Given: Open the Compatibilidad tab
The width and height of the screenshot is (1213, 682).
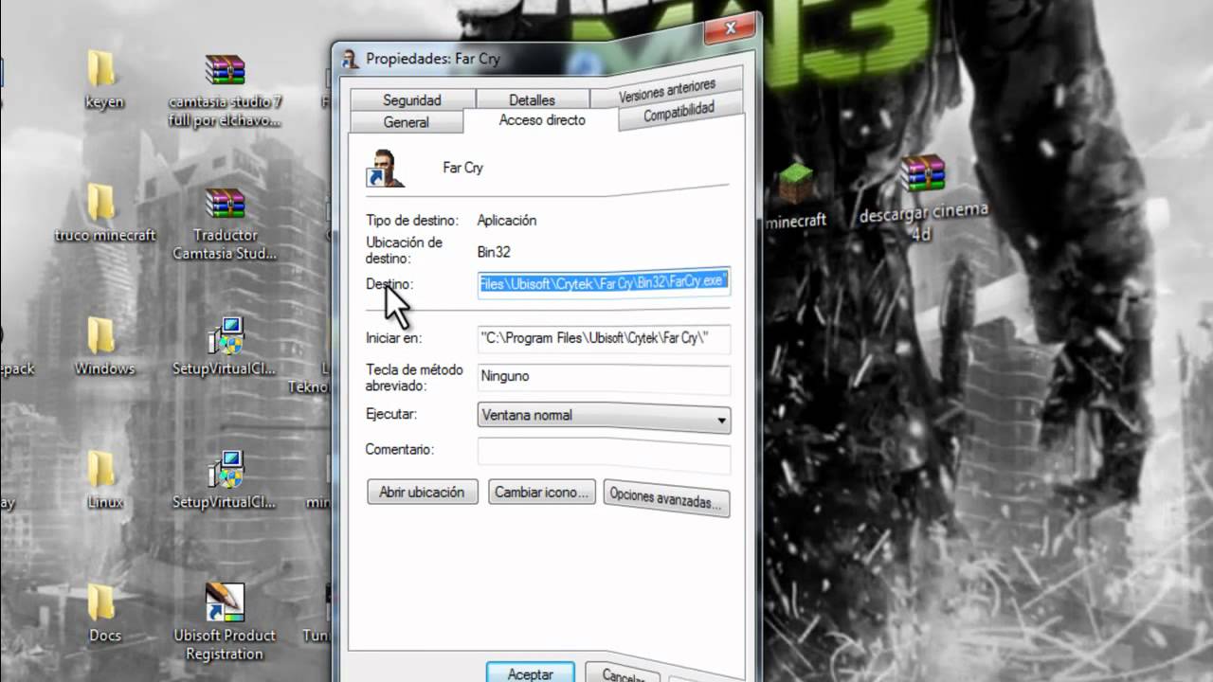Looking at the screenshot, I should [679, 113].
